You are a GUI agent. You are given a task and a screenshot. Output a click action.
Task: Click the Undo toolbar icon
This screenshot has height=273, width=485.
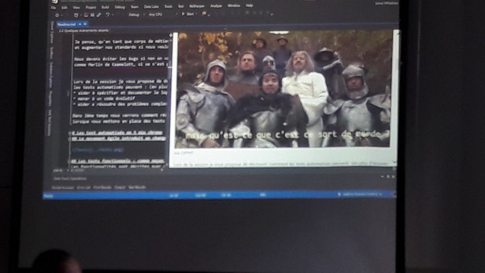(108, 15)
